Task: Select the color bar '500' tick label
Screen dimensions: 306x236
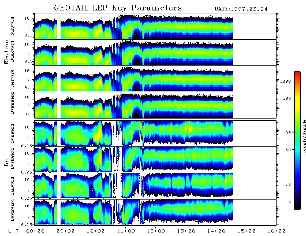Action: point(287,98)
